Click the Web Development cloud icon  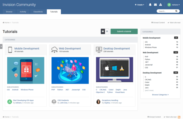tap(54, 50)
